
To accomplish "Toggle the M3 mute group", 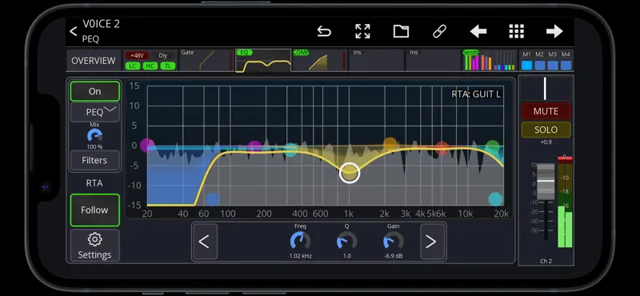I will click(x=553, y=66).
